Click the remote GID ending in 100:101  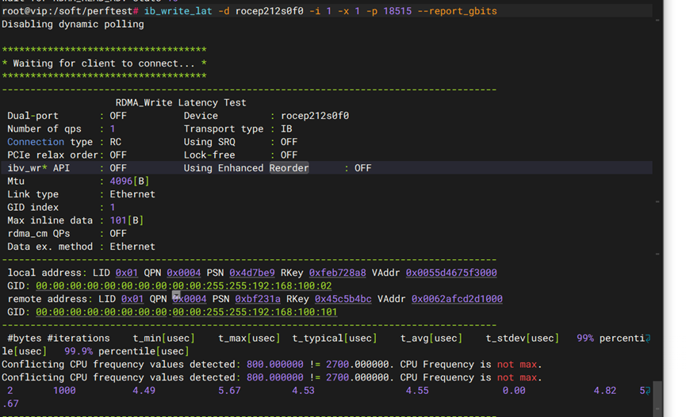pos(186,312)
